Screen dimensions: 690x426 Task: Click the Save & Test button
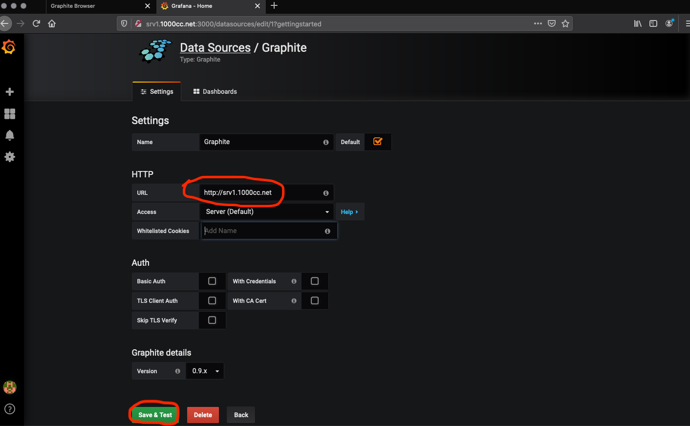[155, 415]
